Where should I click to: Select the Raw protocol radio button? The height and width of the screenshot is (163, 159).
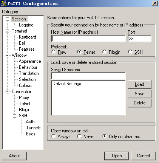pyautogui.click(x=54, y=52)
